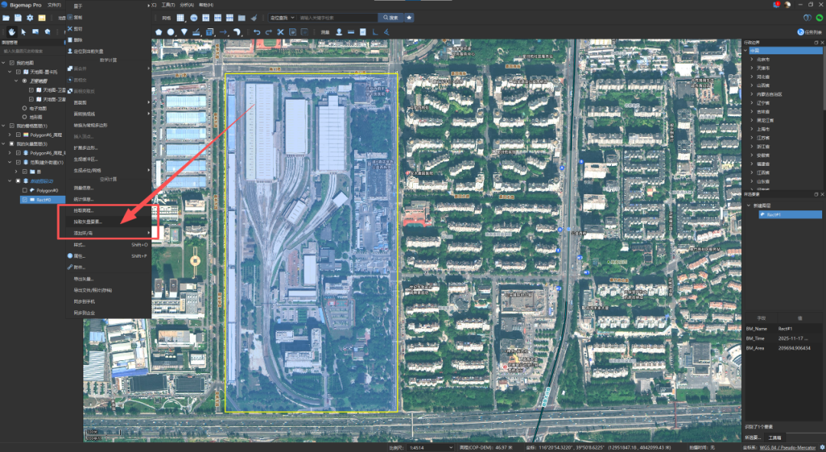This screenshot has width=826, height=452.
Task: Click the 搜索 search button
Action: (x=391, y=18)
